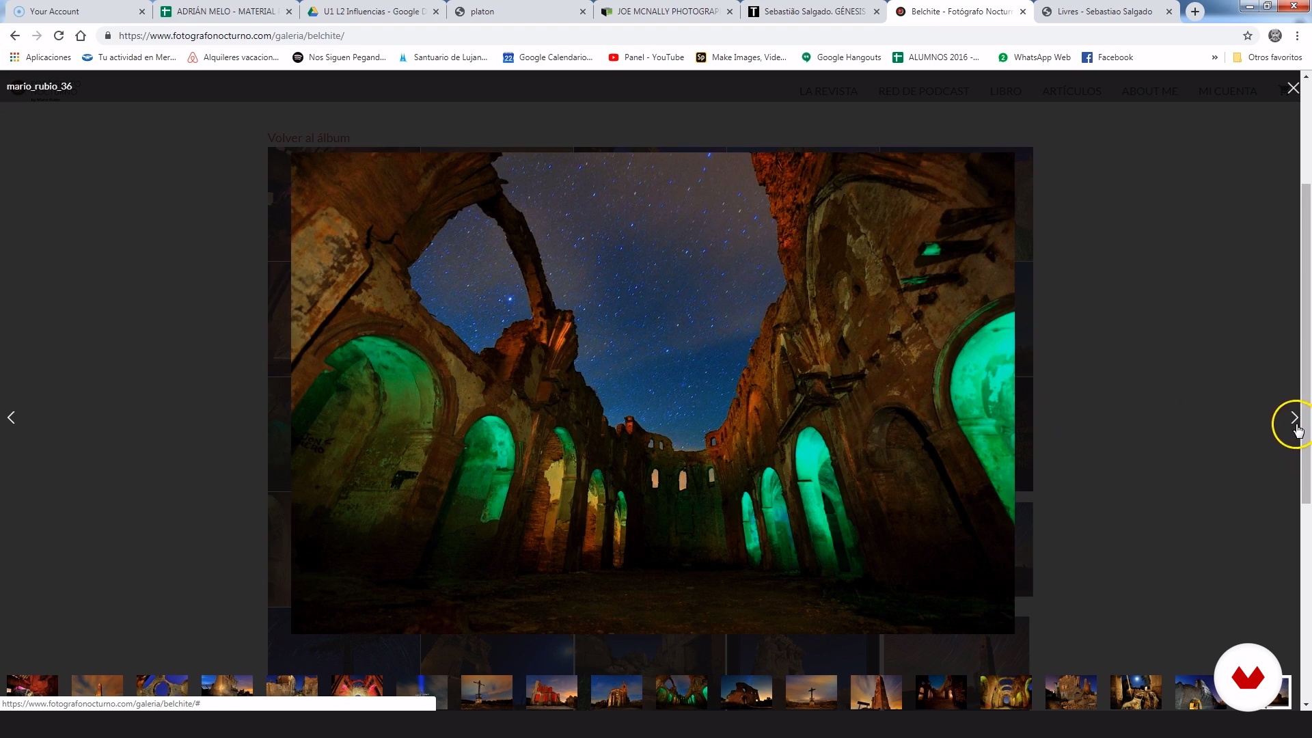The height and width of the screenshot is (738, 1312).
Task: Close the photo lightbox with the X
Action: pyautogui.click(x=1293, y=88)
